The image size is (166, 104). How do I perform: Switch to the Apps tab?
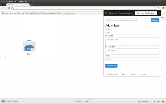click(x=87, y=102)
